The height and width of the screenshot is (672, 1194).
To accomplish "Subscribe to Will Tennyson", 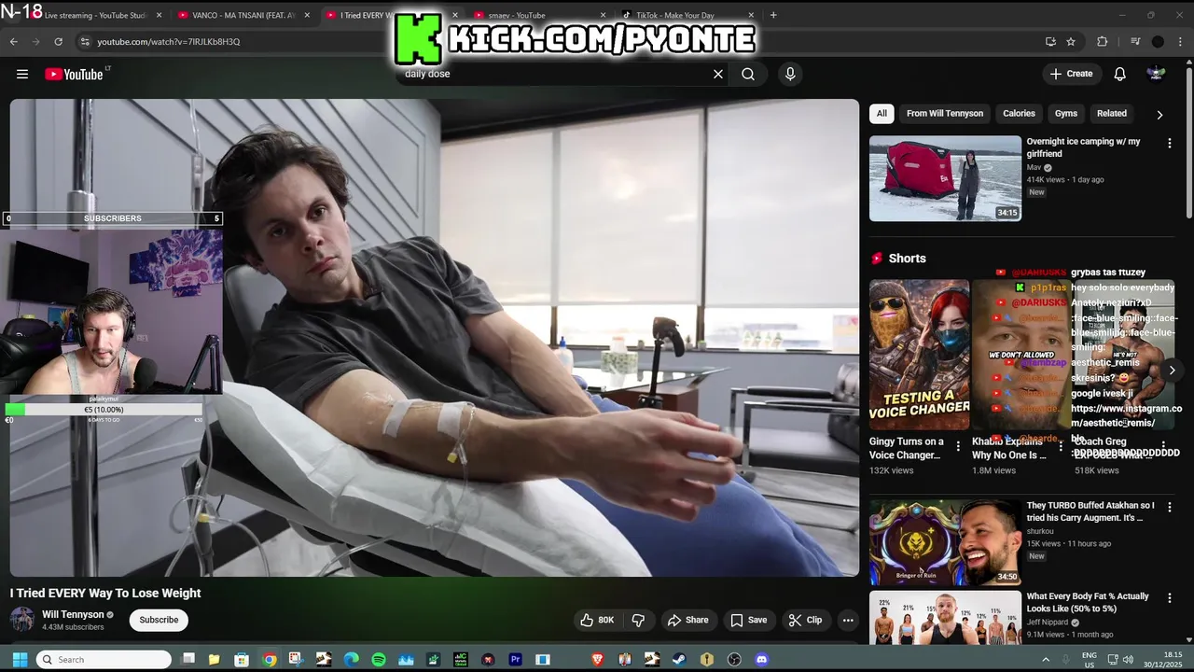I will [x=159, y=620].
